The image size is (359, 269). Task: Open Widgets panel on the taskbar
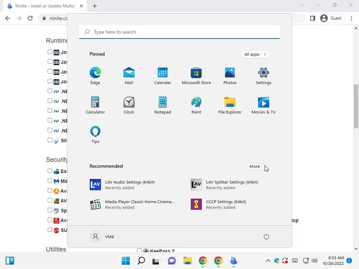(10, 261)
